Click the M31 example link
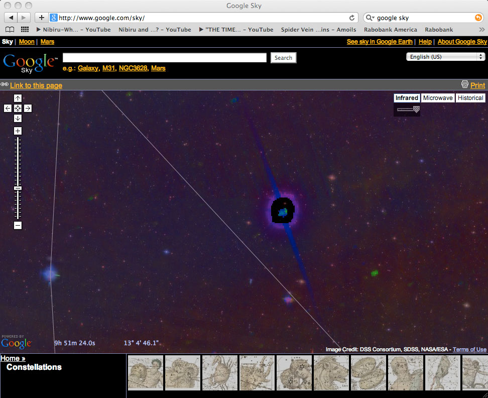The width and height of the screenshot is (488, 398). click(x=108, y=68)
